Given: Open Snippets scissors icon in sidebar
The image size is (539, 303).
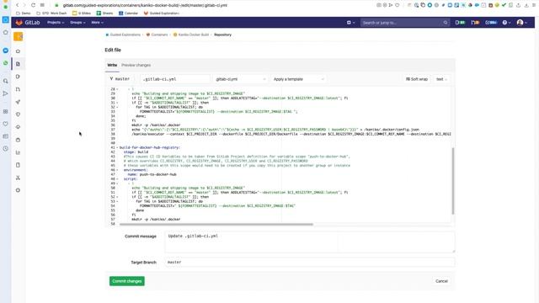Looking at the screenshot, I should click(x=18, y=178).
